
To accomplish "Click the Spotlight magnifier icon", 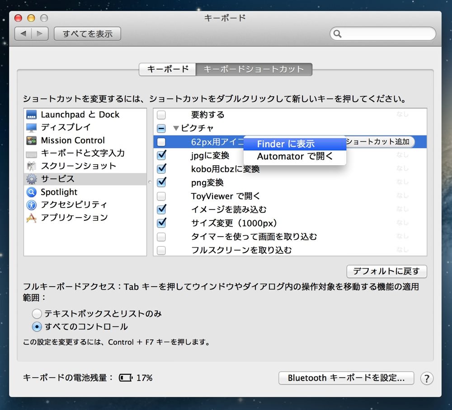I will [32, 192].
